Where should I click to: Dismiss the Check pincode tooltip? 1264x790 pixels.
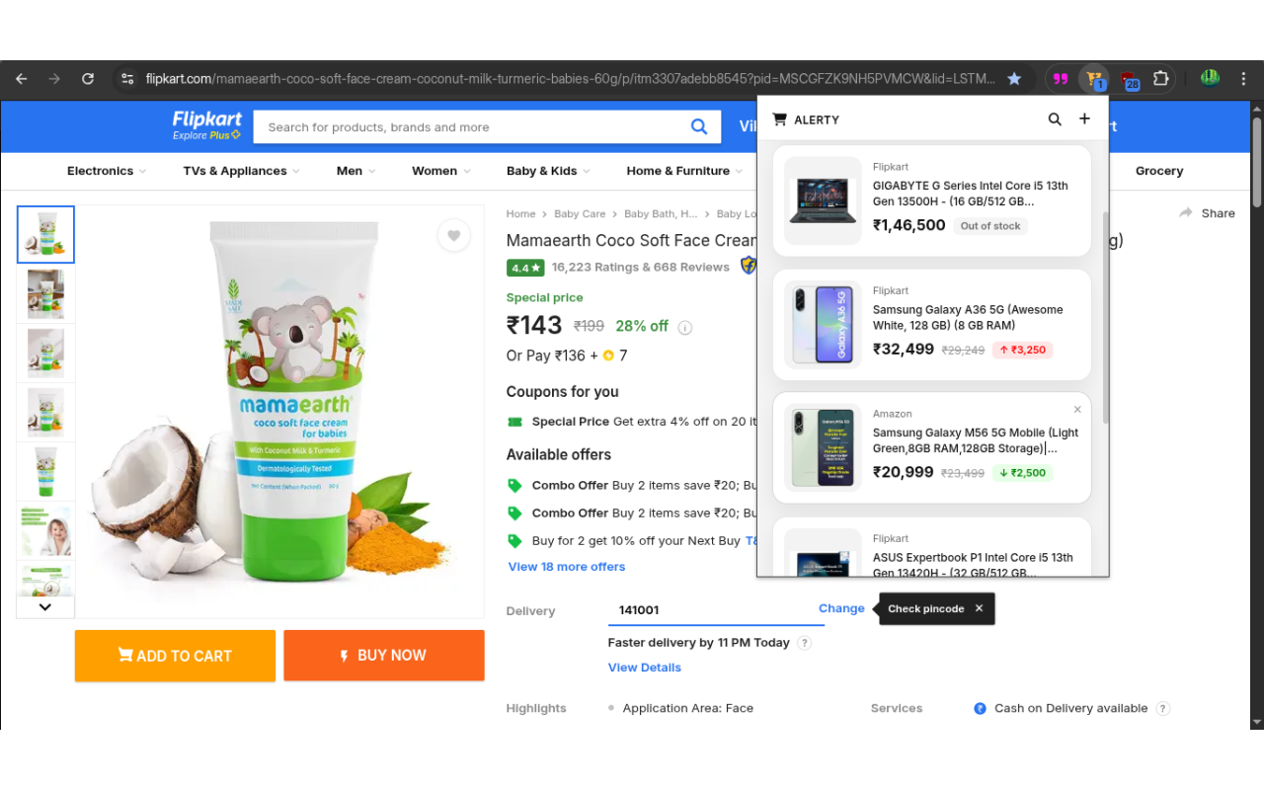[979, 608]
